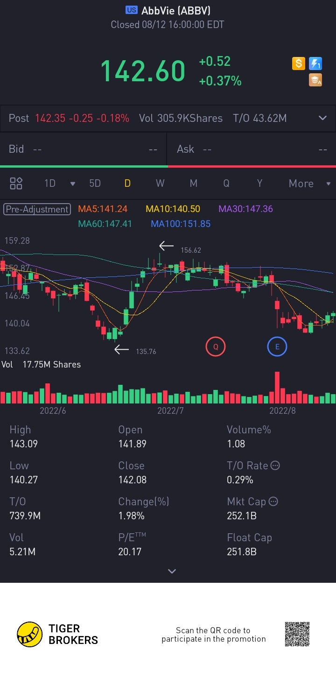Tap the Vol 17.75M Shares indicator label
Screen dimensions: 336x686
41,365
